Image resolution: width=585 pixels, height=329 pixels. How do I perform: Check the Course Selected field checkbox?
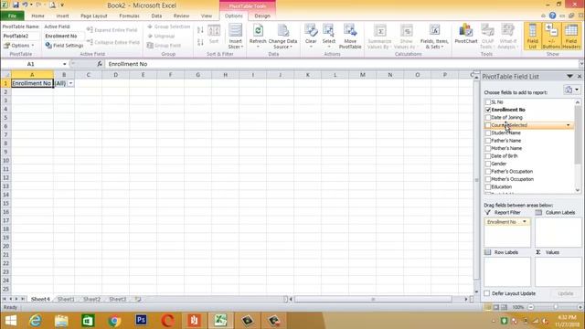tap(488, 125)
